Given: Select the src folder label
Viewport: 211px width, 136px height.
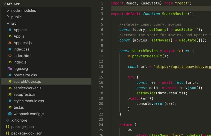Looking at the screenshot, I should coord(14,23).
